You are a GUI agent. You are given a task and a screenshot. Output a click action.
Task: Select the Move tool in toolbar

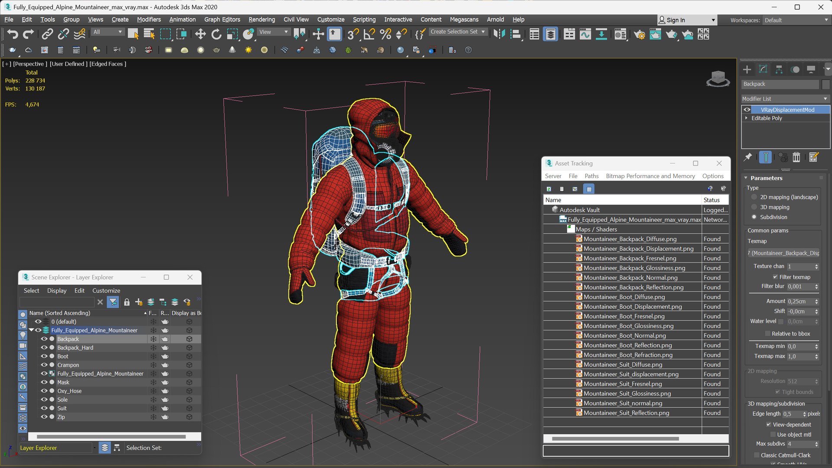point(200,34)
